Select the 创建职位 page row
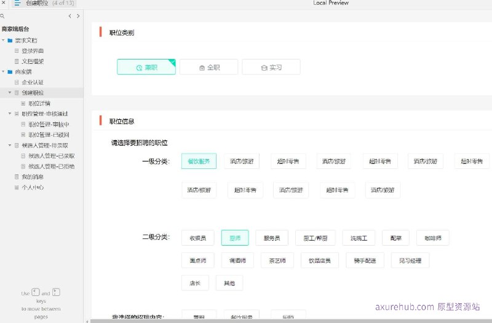This screenshot has height=323, width=492. [42, 93]
